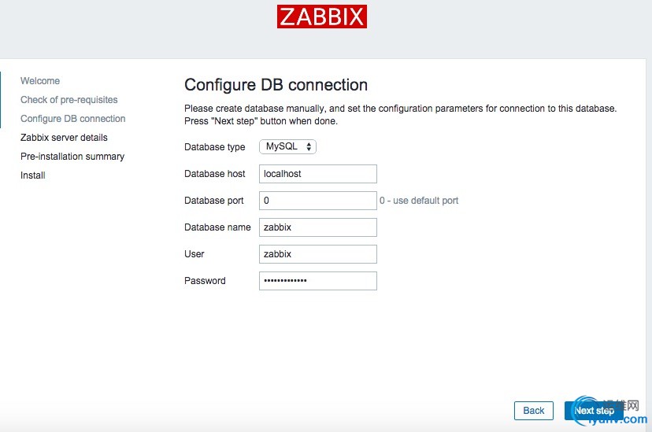This screenshot has height=432, width=652.
Task: Click the "0 - use default port" hint
Action: 419,201
